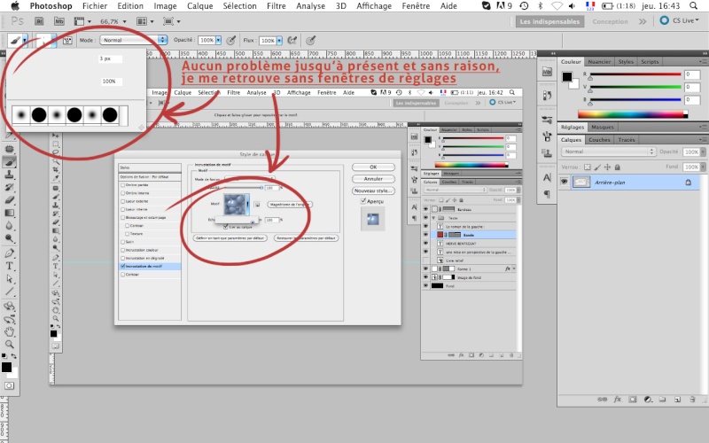Select the 3D Object Rotate tool
This screenshot has width=709, height=443.
pyautogui.click(x=10, y=306)
